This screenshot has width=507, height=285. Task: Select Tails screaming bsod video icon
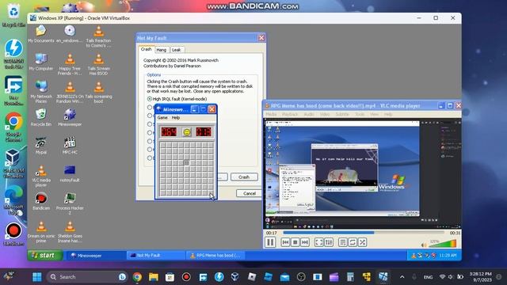(x=98, y=92)
